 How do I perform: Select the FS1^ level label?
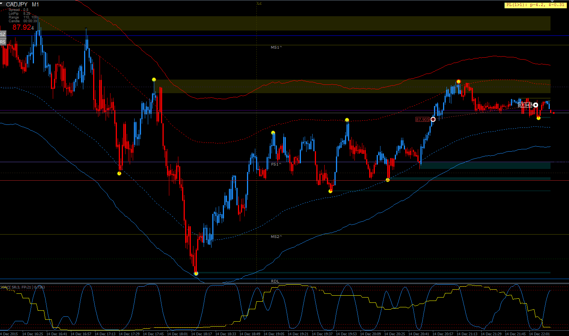coord(276,164)
